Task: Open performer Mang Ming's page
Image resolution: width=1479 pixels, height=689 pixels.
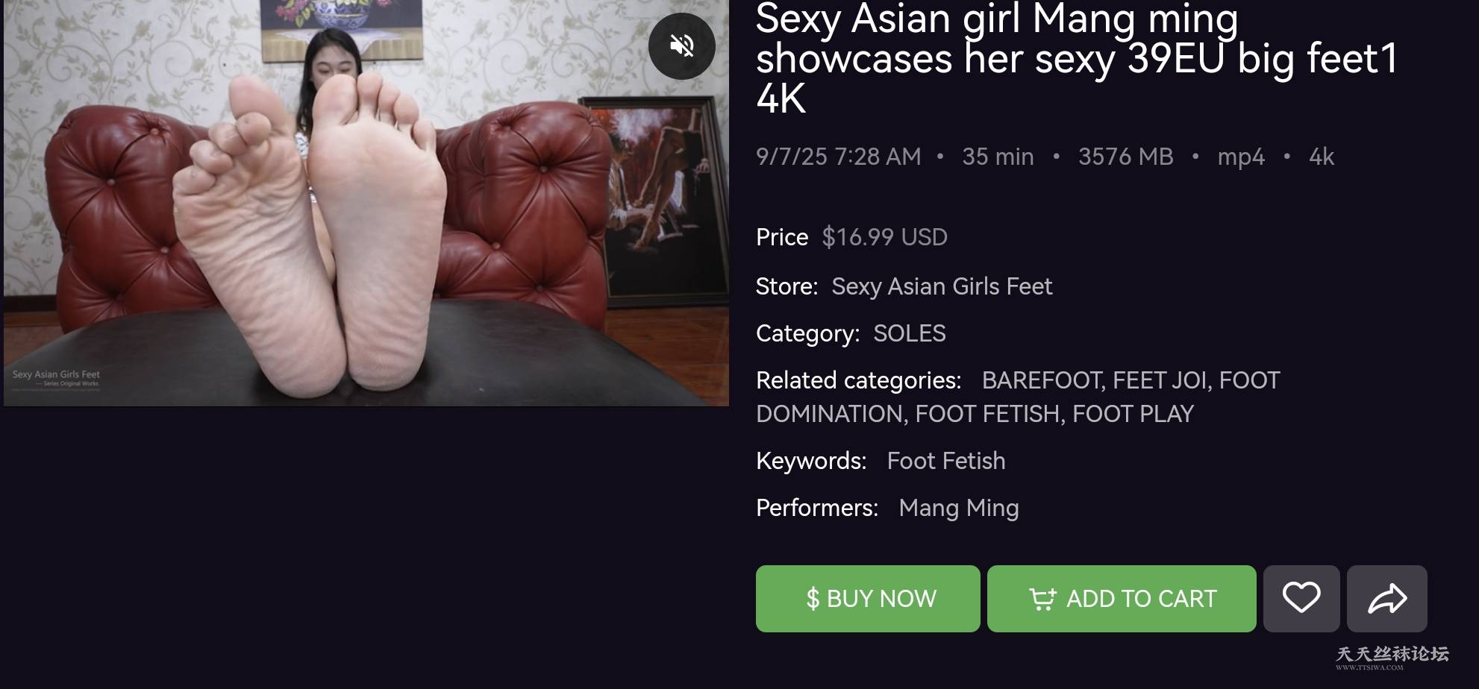Action: 958,508
